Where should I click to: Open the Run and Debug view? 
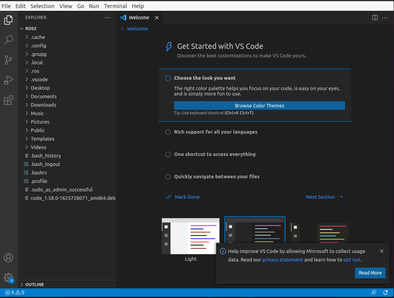coord(8,80)
